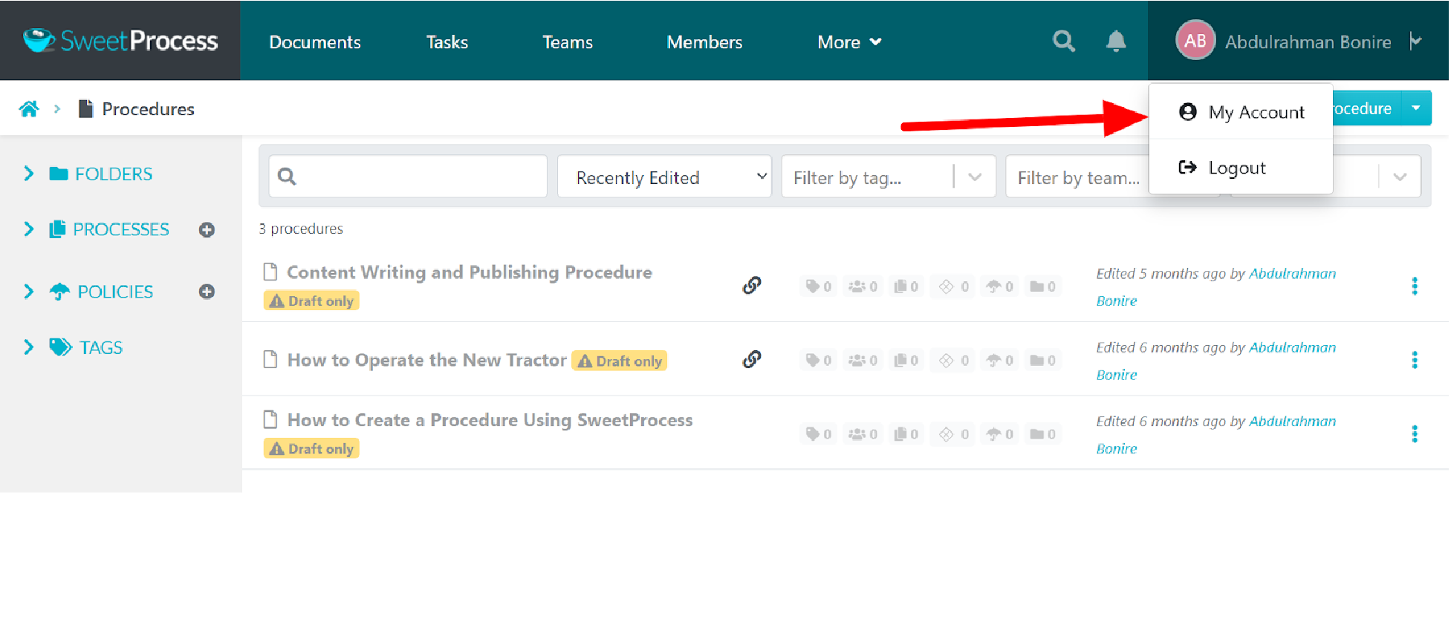The image size is (1451, 633).
Task: Click the FOLDERS sidebar label
Action: pyautogui.click(x=113, y=174)
